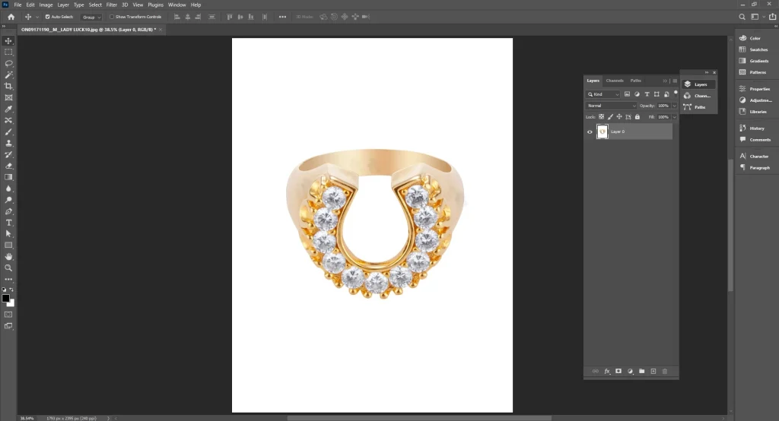Select the Hand tool
The height and width of the screenshot is (421, 779).
[9, 257]
